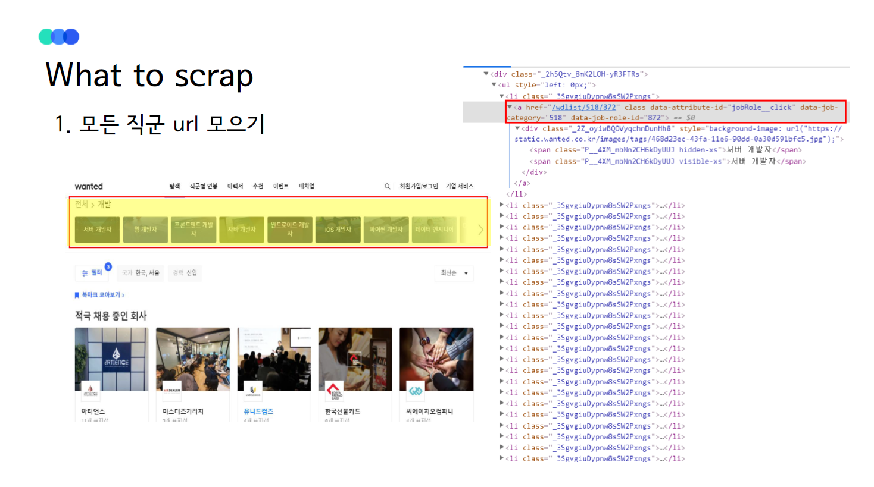Click the 유니드컴즈 company name link
Image resolution: width=874 pixels, height=487 pixels.
[x=258, y=411]
